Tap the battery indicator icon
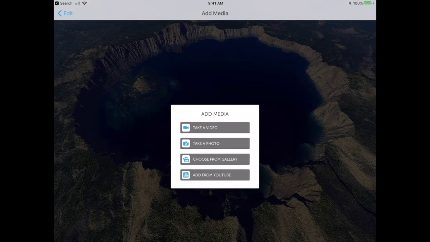The height and width of the screenshot is (242, 430). 368,3
